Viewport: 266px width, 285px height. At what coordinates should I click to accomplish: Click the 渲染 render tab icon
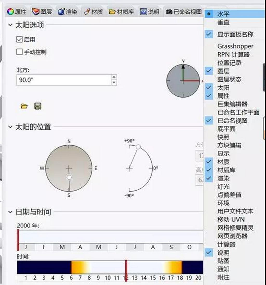click(61, 12)
